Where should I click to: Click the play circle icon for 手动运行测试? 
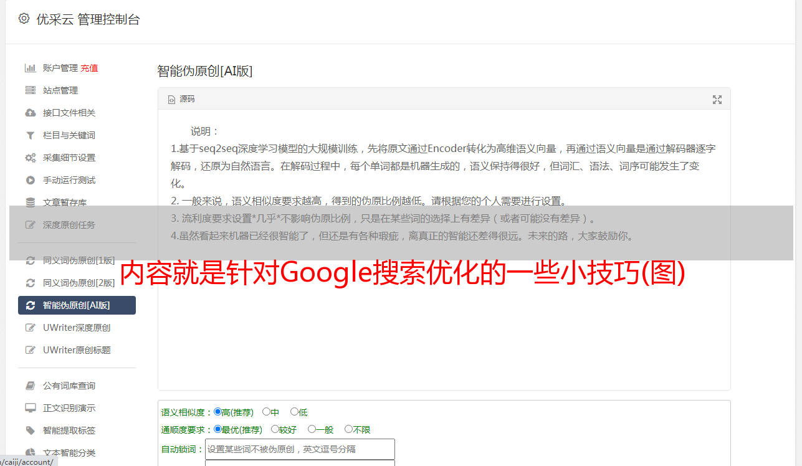(30, 180)
